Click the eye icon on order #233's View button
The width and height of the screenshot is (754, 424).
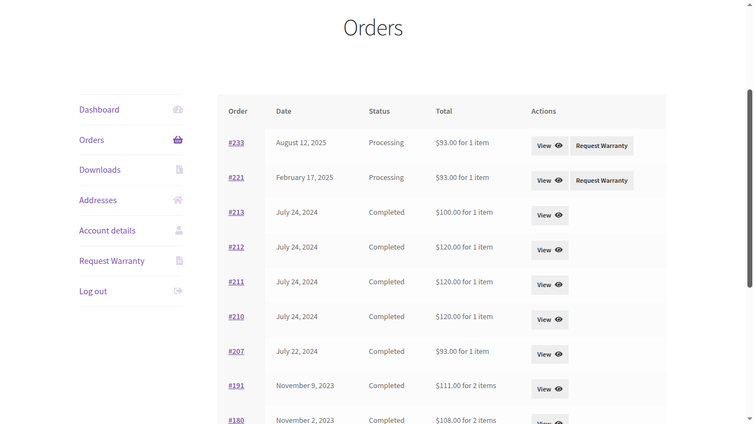click(x=559, y=146)
